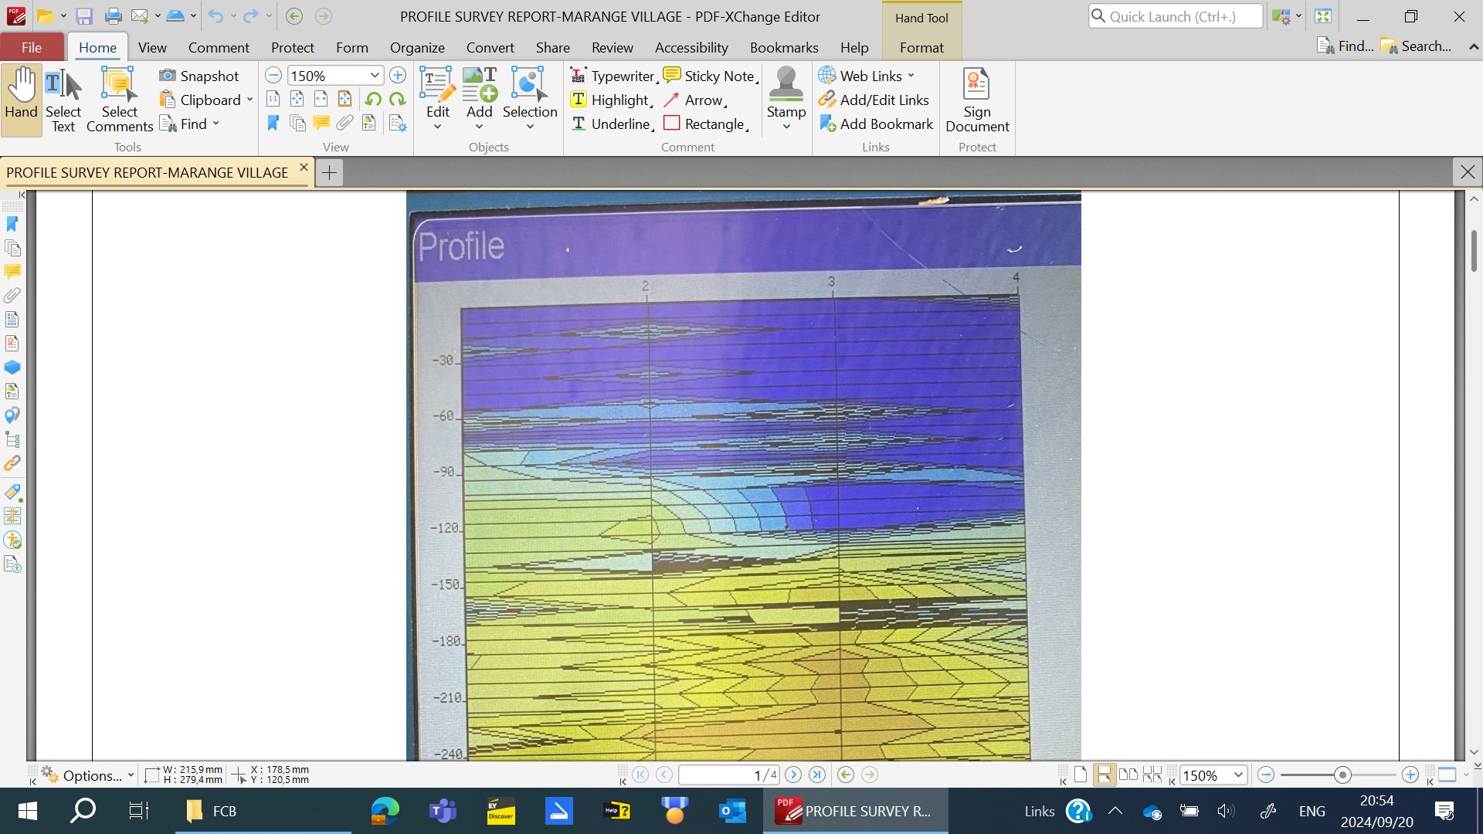Go to next page in status bar
This screenshot has width=1483, height=834.
(x=793, y=775)
